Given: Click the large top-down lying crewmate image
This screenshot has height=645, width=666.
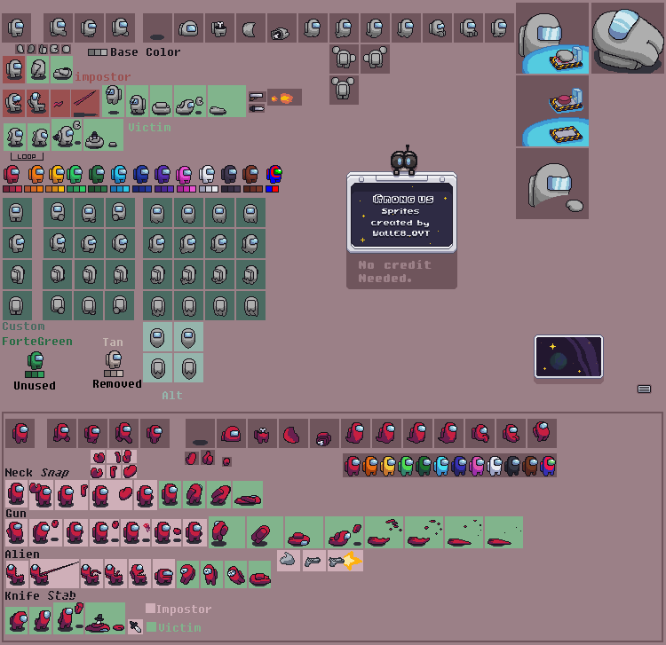Looking at the screenshot, I should click(627, 38).
